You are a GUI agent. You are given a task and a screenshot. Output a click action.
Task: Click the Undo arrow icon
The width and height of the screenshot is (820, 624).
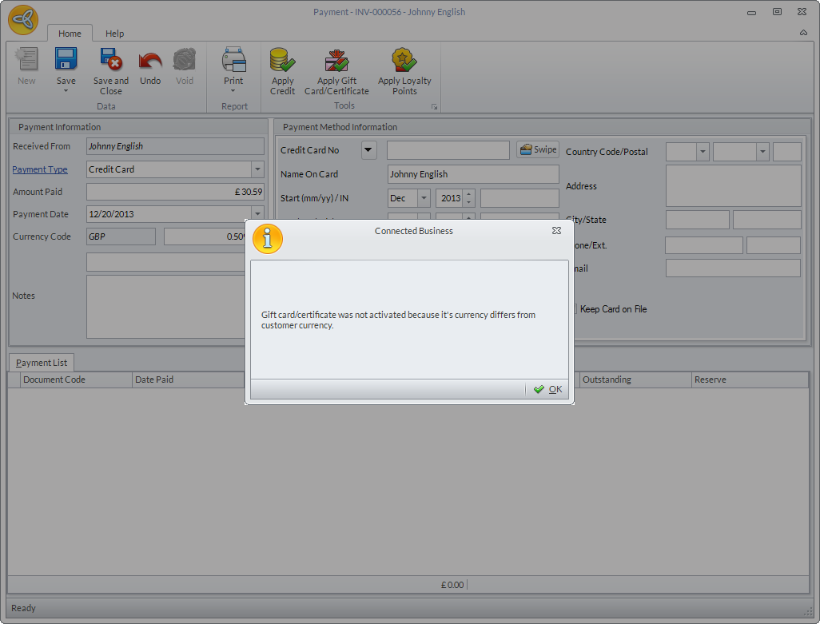(150, 61)
